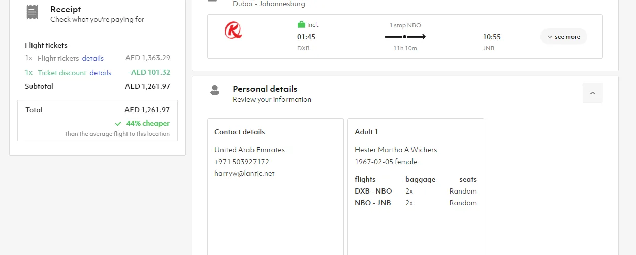
Task: Click passenger name Hester Martha A Wichers
Action: [x=396, y=150]
